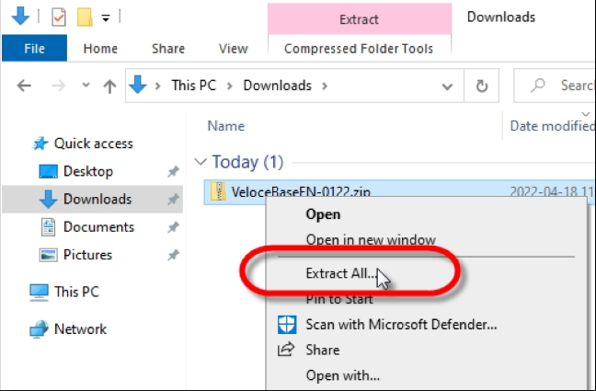
Task: Click the Back navigation arrow
Action: tap(25, 86)
